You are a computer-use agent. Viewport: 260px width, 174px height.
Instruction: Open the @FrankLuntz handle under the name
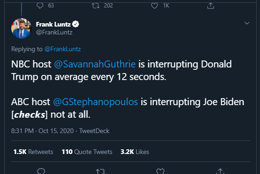54,32
